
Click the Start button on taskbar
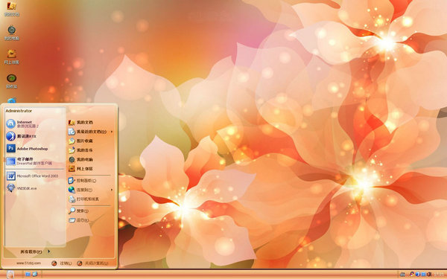[x=10, y=274]
